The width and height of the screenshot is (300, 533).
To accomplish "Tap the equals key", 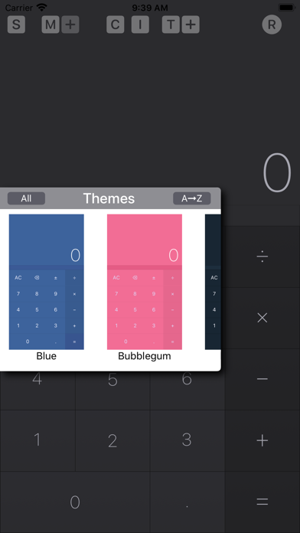I will (x=262, y=502).
